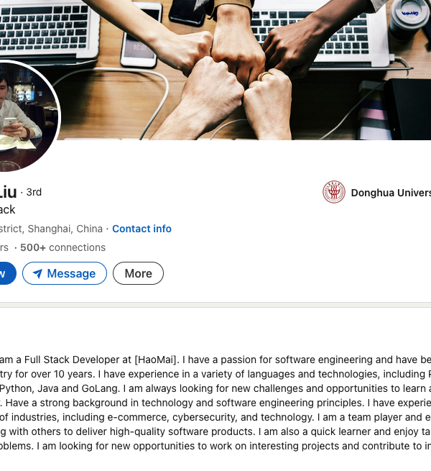This screenshot has height=471, width=431.
Task: Send a message with the Message button
Action: [65, 273]
